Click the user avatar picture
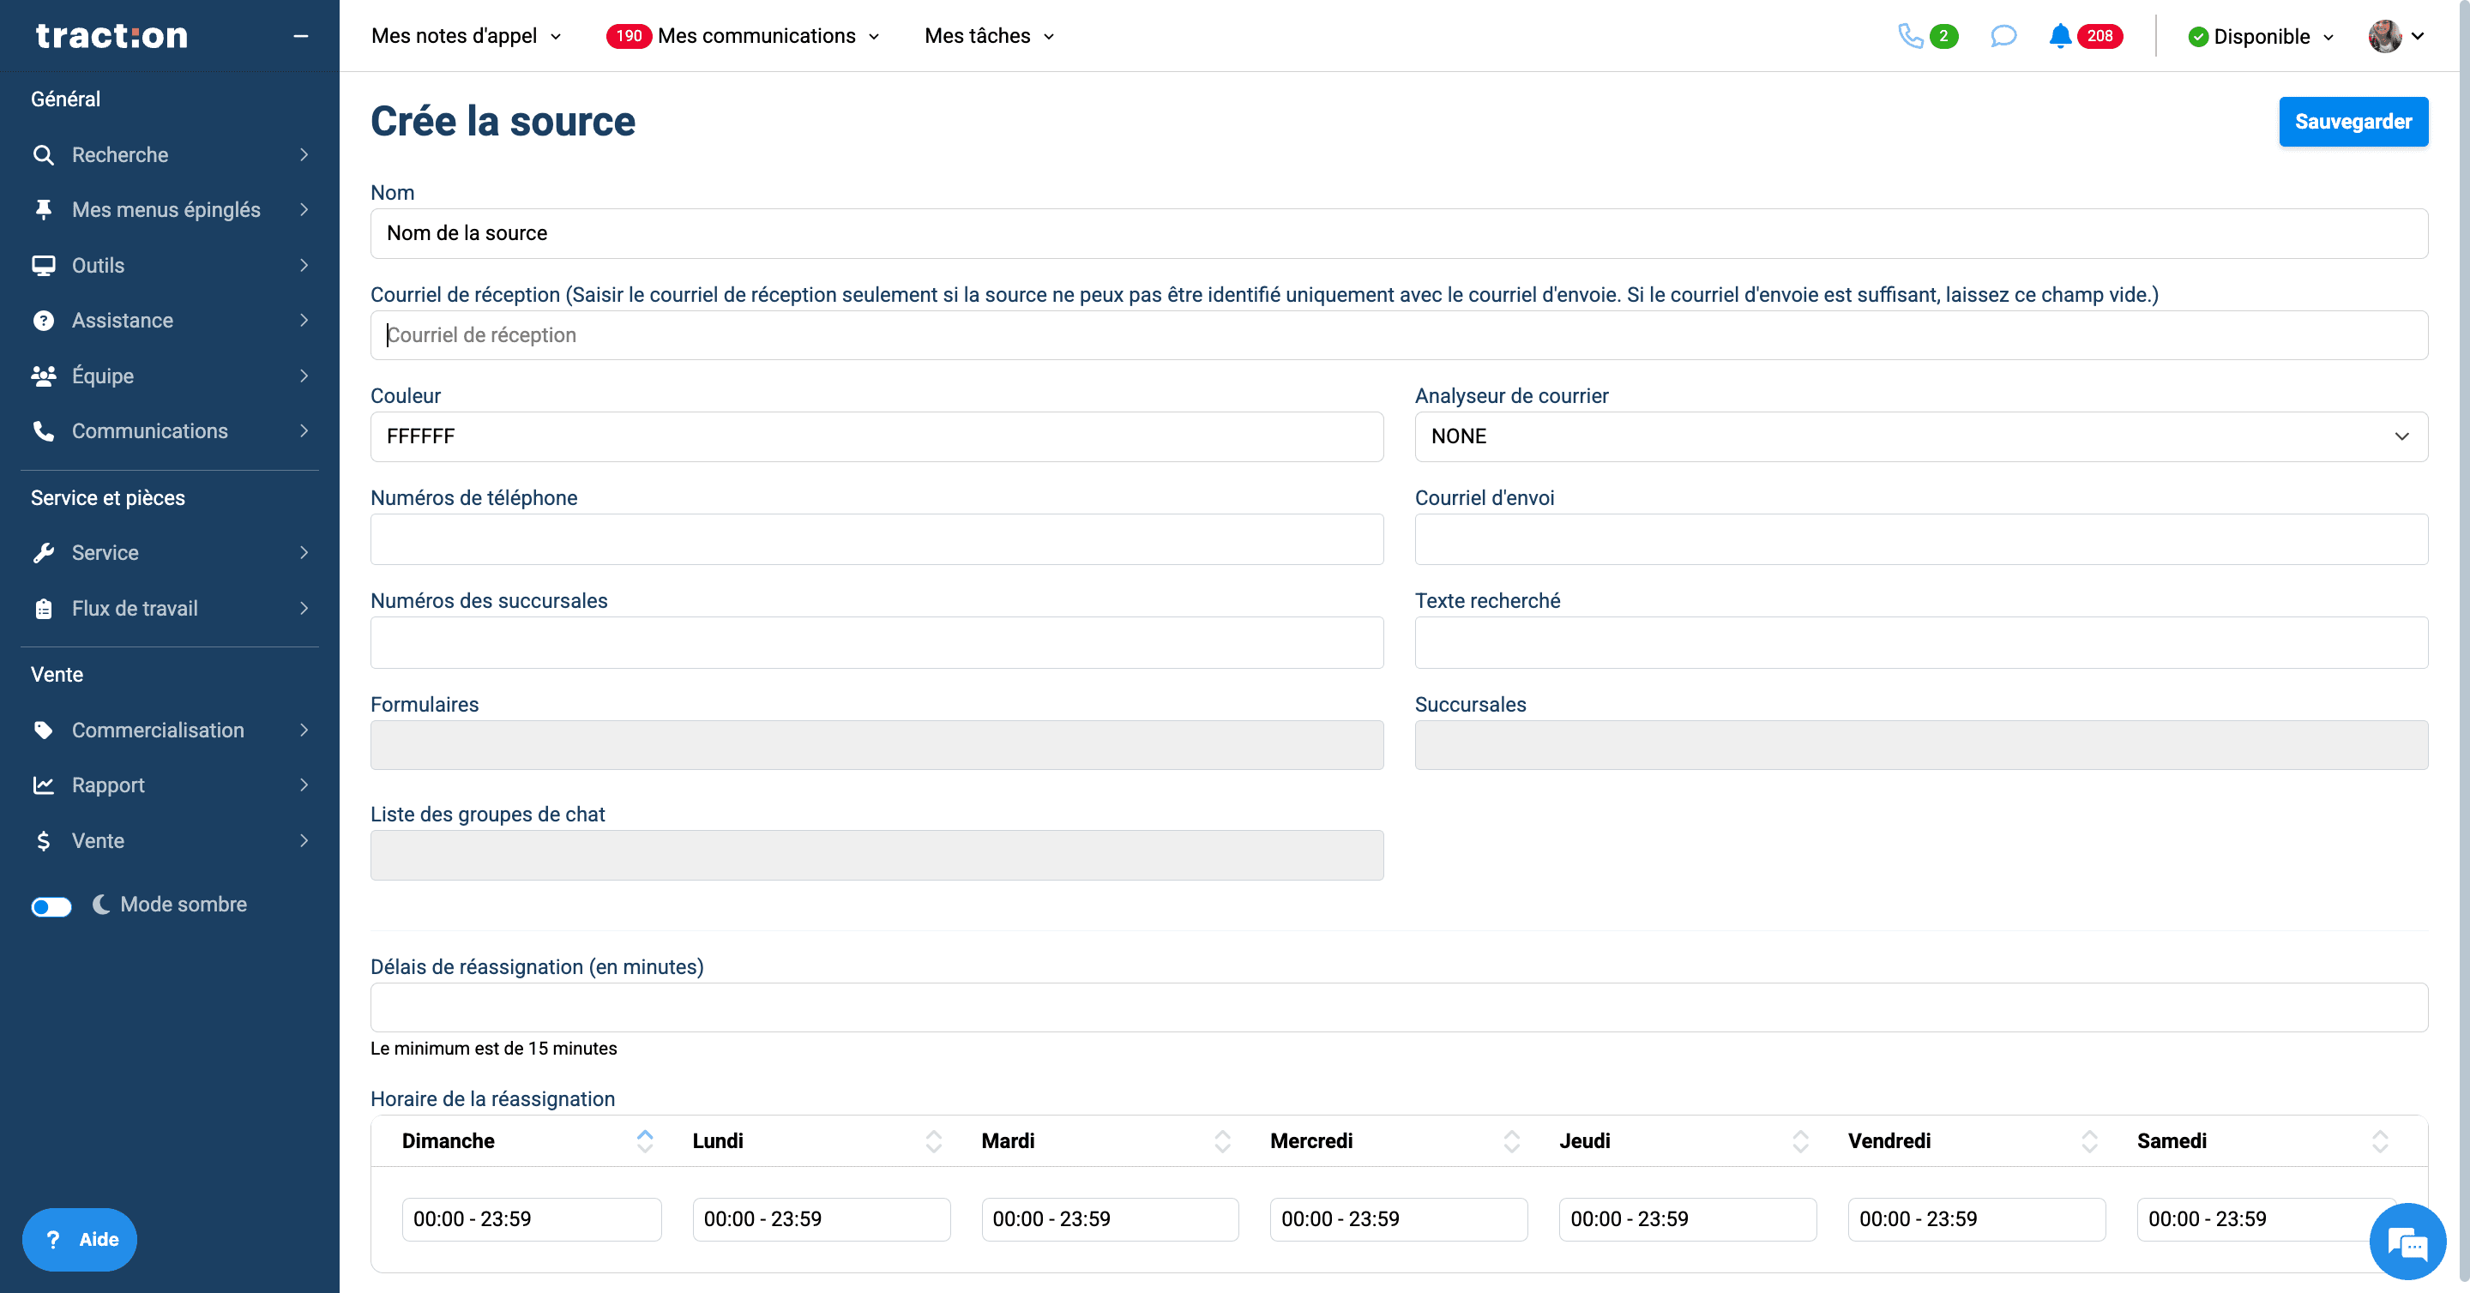This screenshot has height=1293, width=2470. pyautogui.click(x=2384, y=36)
